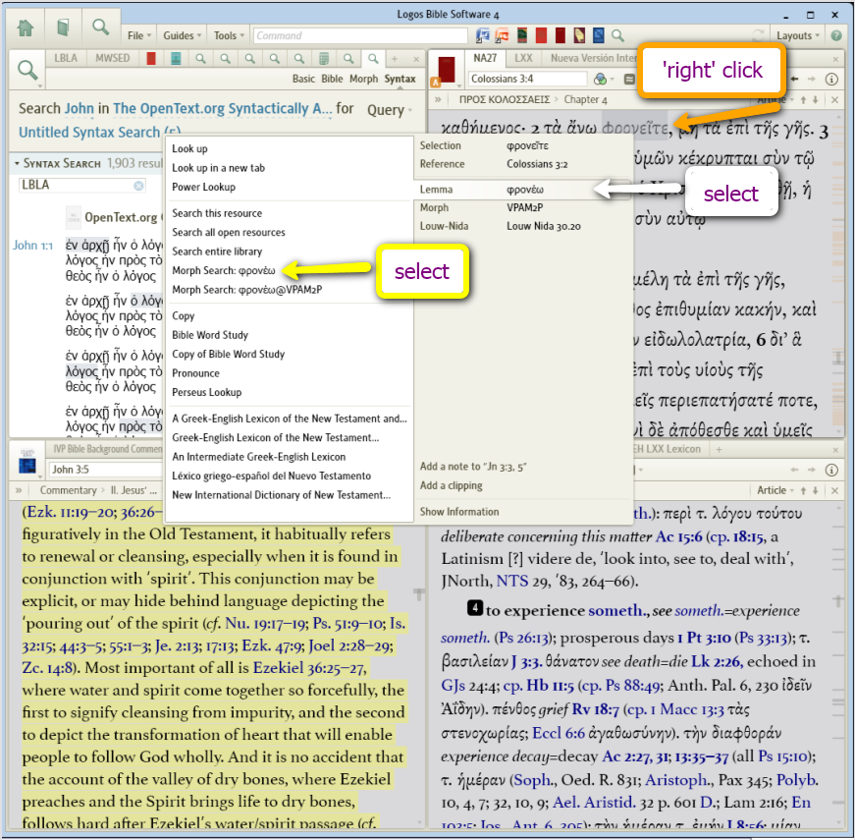Open the PowerPoint shortcut icon
Viewport: 855px width, 840px height.
point(502,35)
